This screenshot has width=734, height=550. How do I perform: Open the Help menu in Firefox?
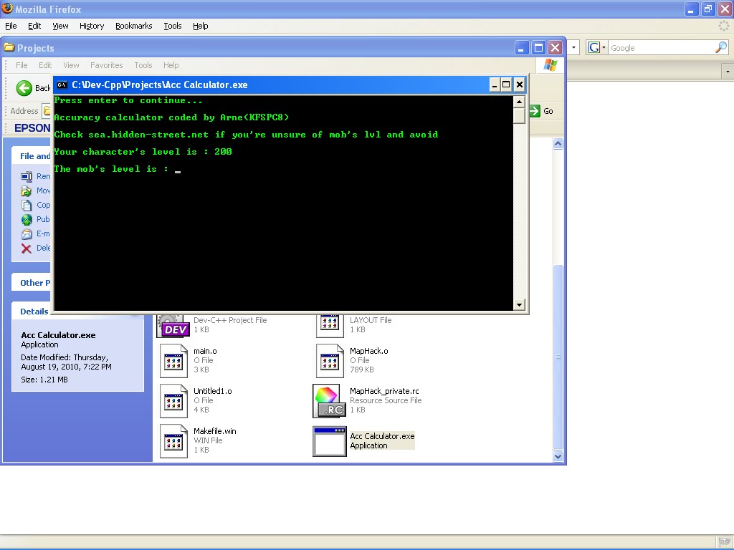[x=201, y=26]
